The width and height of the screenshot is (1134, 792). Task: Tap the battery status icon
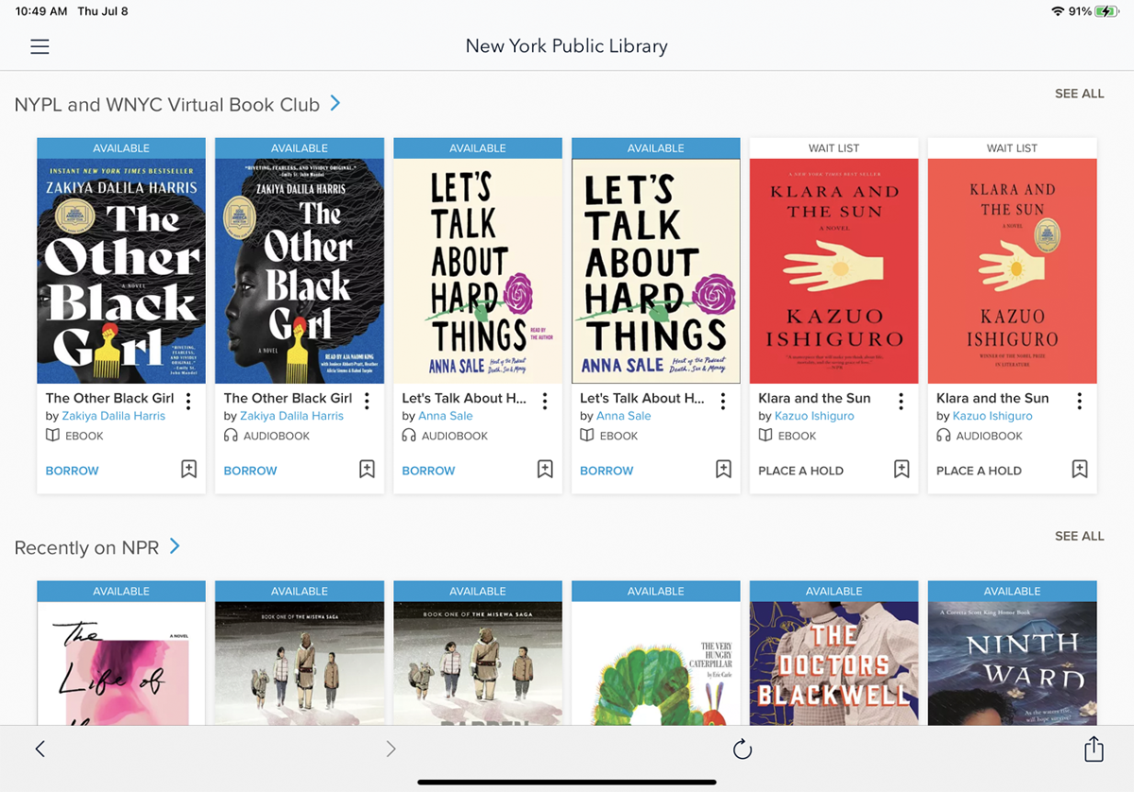click(1108, 11)
